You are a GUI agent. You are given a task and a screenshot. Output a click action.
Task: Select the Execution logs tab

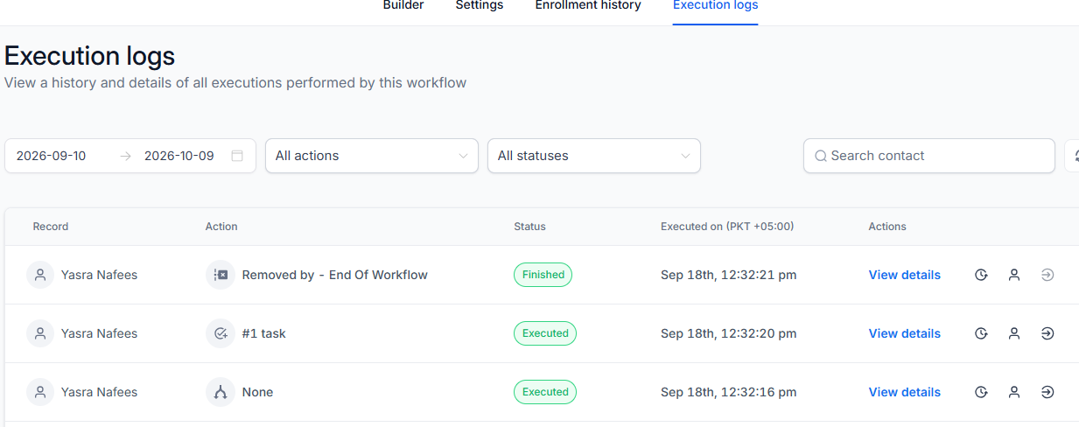pyautogui.click(x=715, y=5)
